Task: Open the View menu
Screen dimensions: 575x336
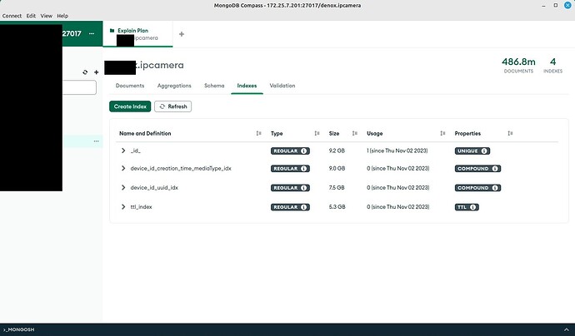Action: (x=47, y=16)
